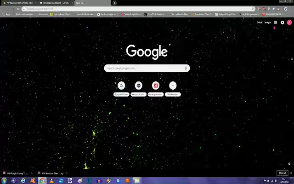Image resolution: width=294 pixels, height=184 pixels.
Task: Click the Google search box
Action: 147,68
